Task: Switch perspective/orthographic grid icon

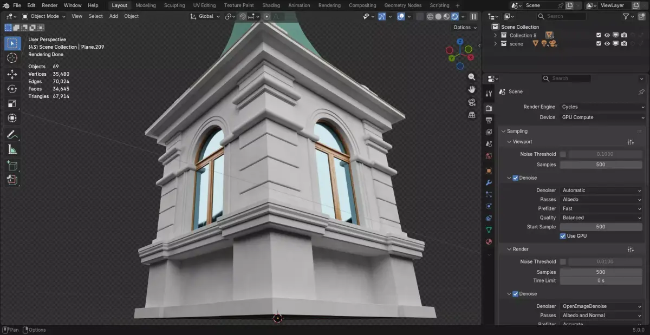Action: point(472,115)
